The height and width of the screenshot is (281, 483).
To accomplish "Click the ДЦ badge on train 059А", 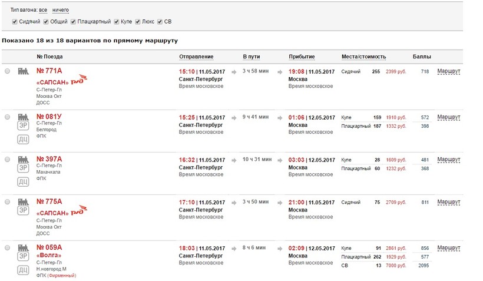I will click(24, 269).
